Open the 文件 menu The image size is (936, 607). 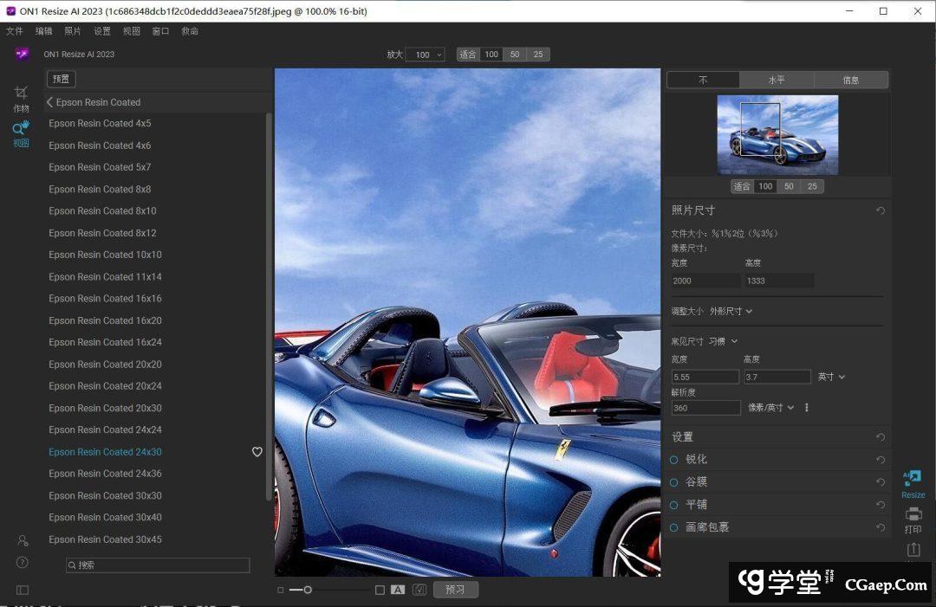(x=15, y=31)
